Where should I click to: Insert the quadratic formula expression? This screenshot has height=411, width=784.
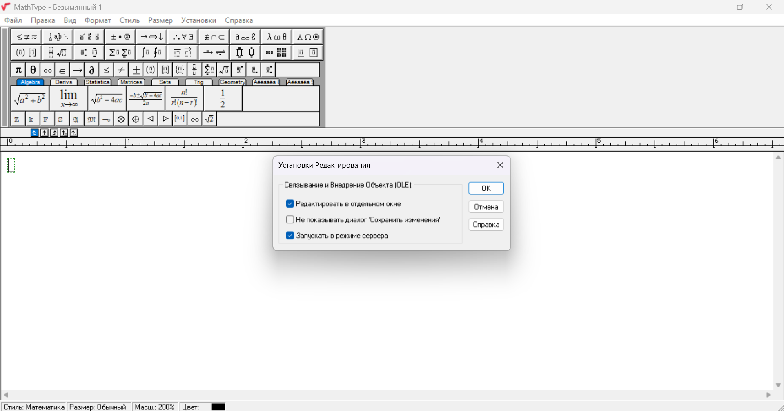[146, 99]
